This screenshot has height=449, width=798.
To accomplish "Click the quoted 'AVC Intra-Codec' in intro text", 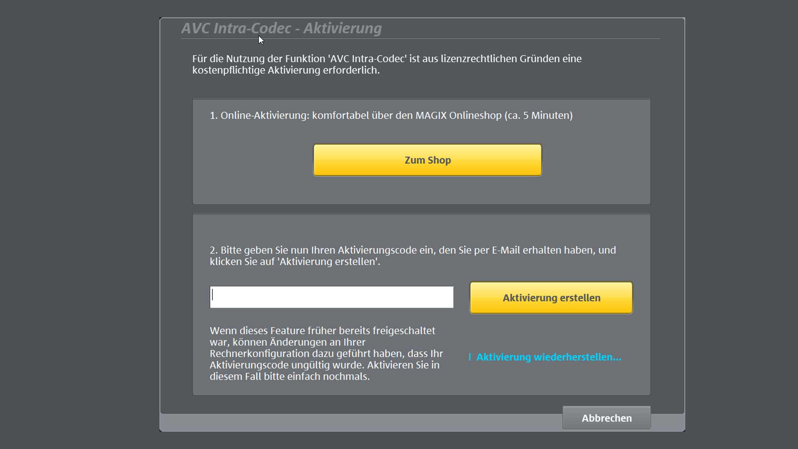I will (x=367, y=59).
